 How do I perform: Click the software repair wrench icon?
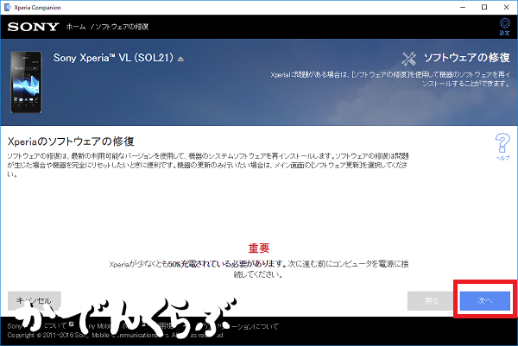pyautogui.click(x=409, y=59)
